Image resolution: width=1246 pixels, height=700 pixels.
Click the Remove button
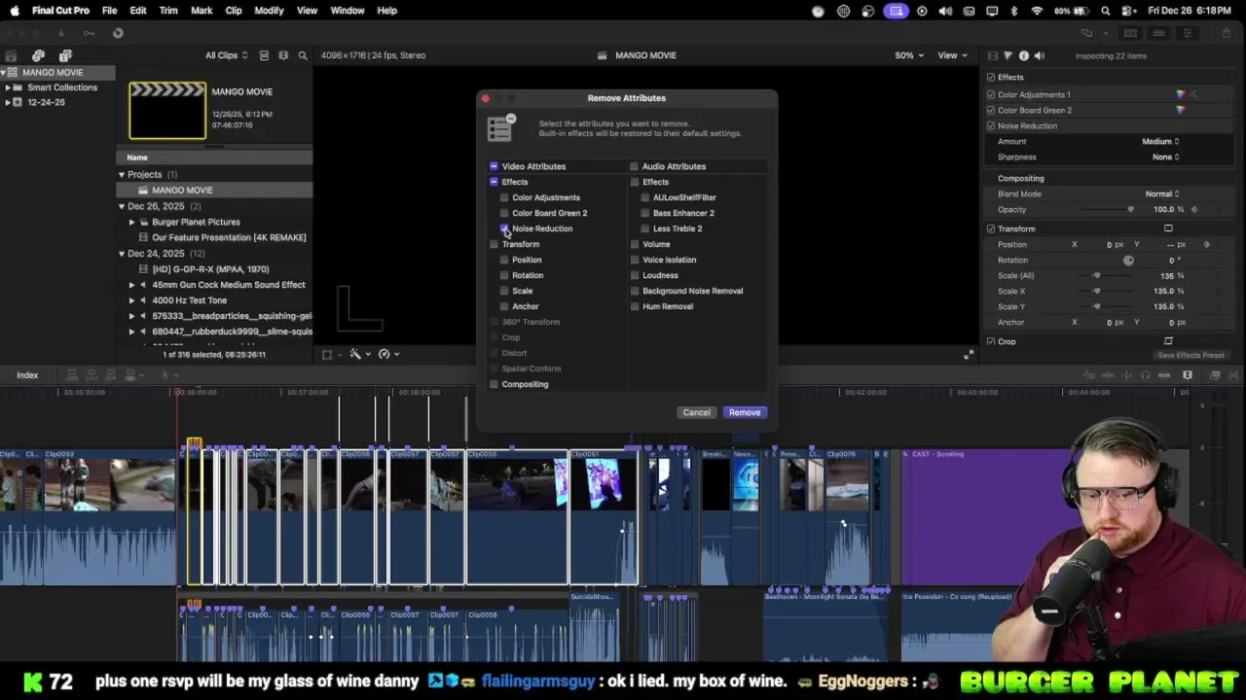point(745,412)
